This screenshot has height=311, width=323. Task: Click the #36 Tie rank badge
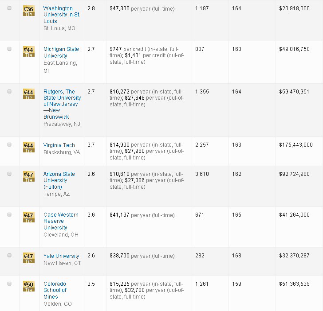point(28,11)
